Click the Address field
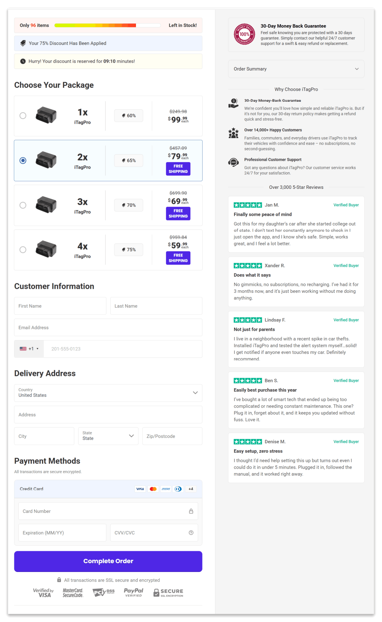This screenshot has height=622, width=382. [x=108, y=414]
